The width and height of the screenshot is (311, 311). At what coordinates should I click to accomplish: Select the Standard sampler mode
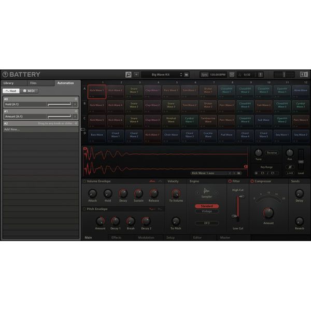pos(207,206)
